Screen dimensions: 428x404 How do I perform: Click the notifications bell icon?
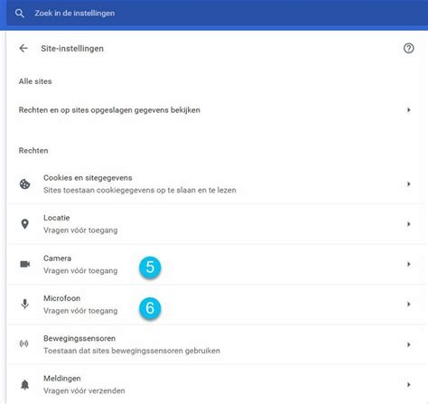tap(24, 385)
